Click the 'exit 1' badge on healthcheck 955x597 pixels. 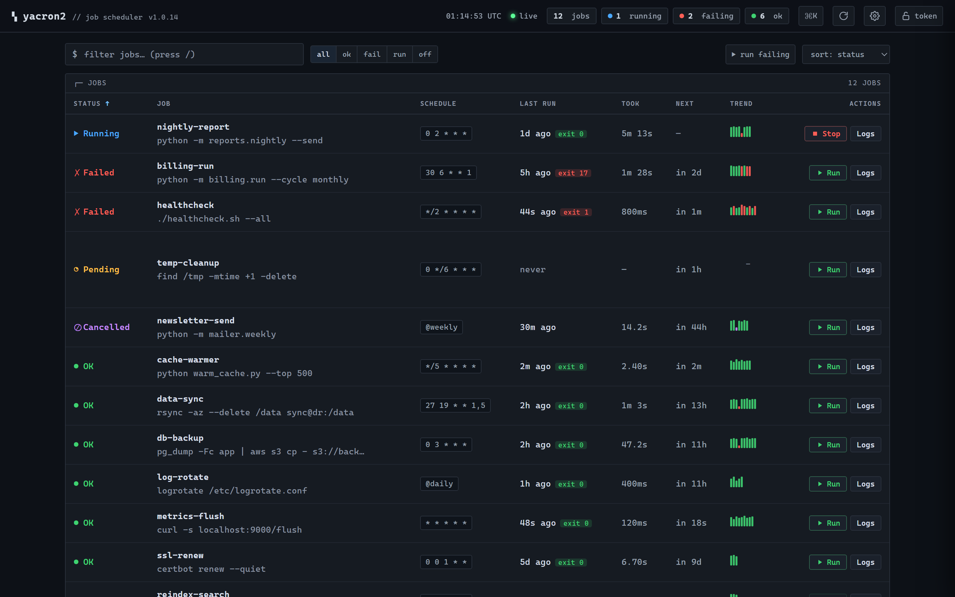click(x=576, y=212)
